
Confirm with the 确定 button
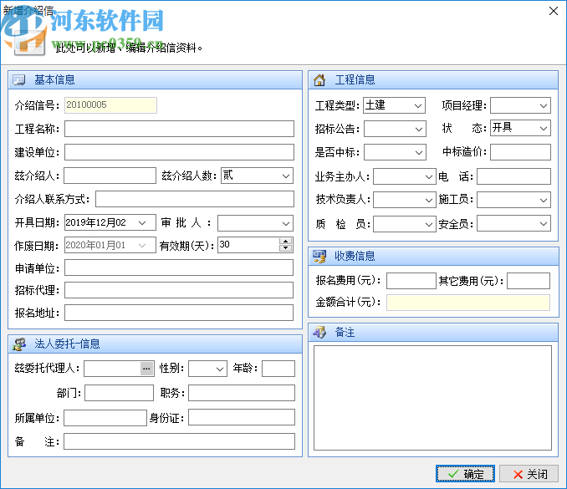click(x=465, y=473)
